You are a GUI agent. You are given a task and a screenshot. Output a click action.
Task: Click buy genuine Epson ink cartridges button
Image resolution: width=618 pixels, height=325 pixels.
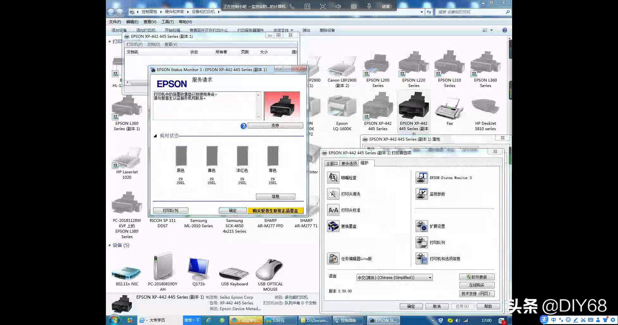[275, 211]
